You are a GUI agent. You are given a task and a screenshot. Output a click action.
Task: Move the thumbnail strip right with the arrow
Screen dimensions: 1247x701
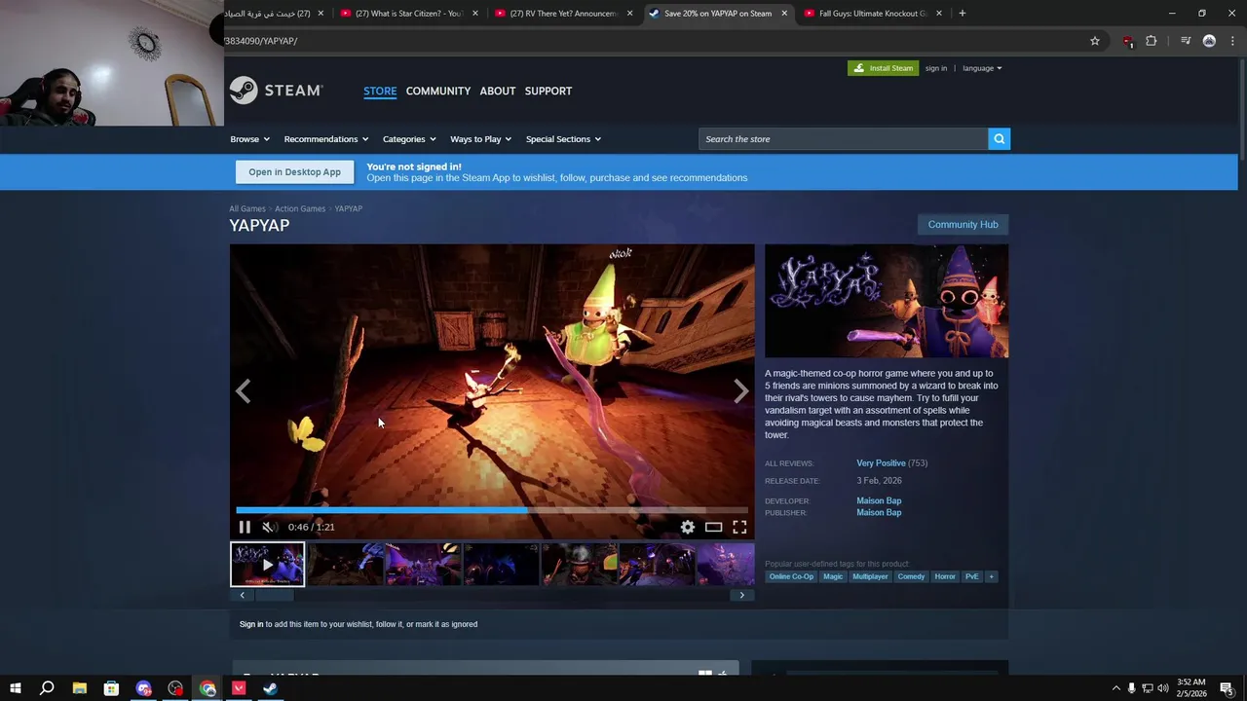pyautogui.click(x=741, y=595)
